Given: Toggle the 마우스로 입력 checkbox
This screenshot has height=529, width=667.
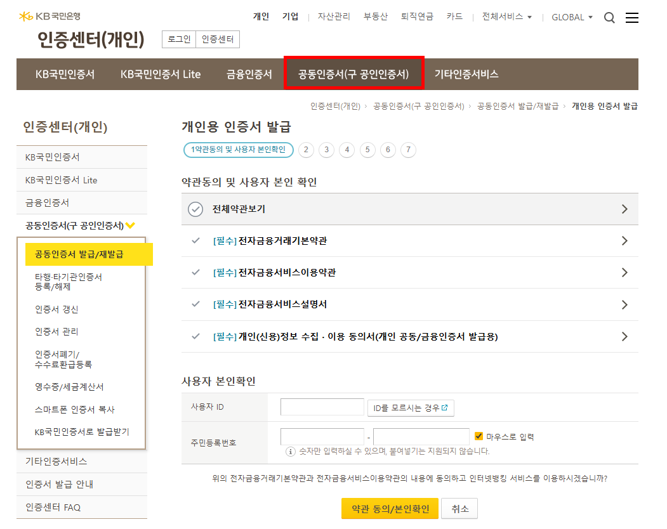Looking at the screenshot, I should coord(479,436).
